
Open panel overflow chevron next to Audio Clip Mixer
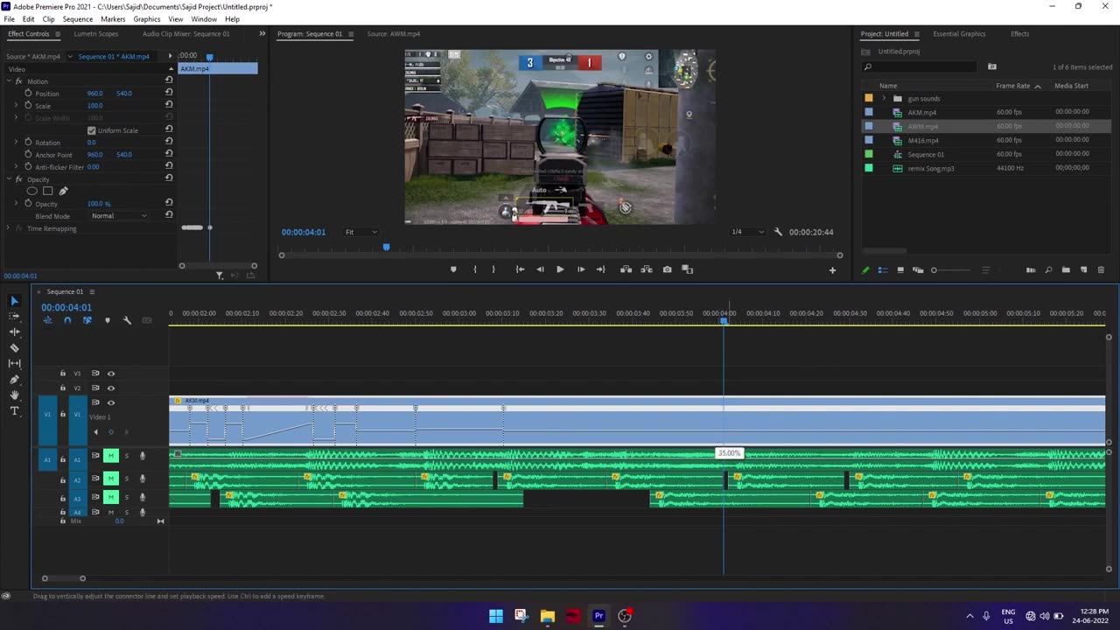click(x=262, y=33)
